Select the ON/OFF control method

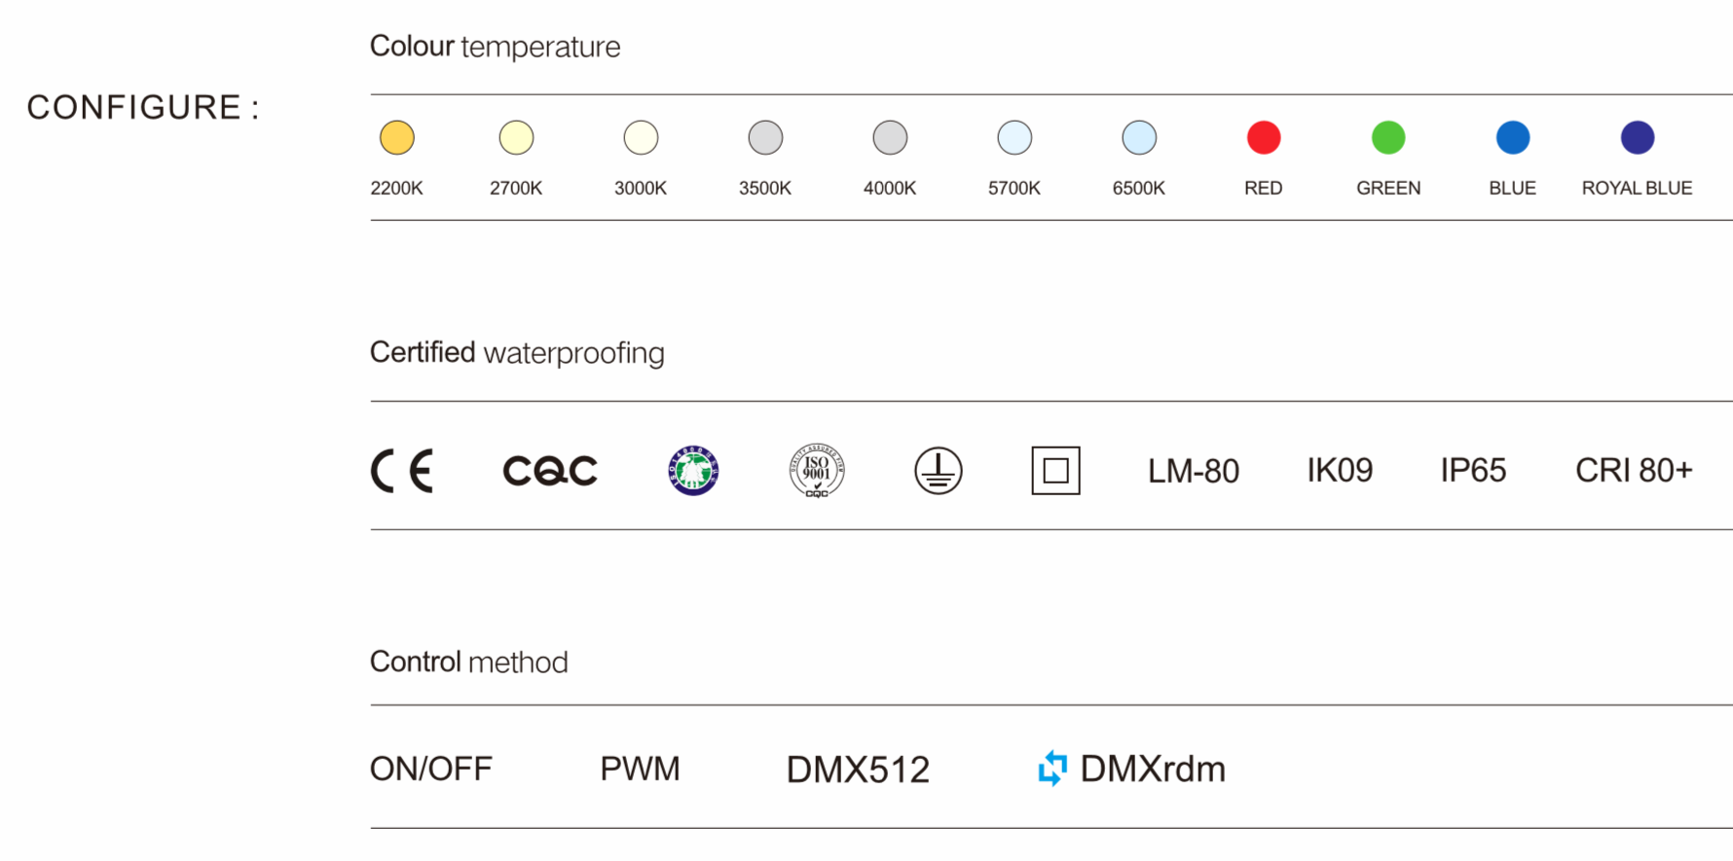(431, 769)
